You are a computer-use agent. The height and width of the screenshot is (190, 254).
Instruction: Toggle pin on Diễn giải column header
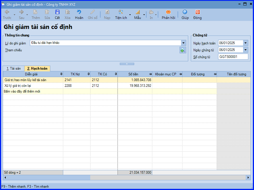pos(61,74)
